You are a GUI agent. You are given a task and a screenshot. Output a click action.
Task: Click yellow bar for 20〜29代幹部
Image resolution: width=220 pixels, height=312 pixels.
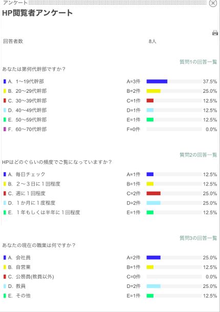coord(153,91)
